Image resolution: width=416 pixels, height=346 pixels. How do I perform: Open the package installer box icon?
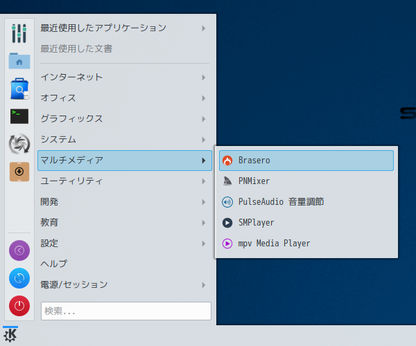(x=19, y=172)
